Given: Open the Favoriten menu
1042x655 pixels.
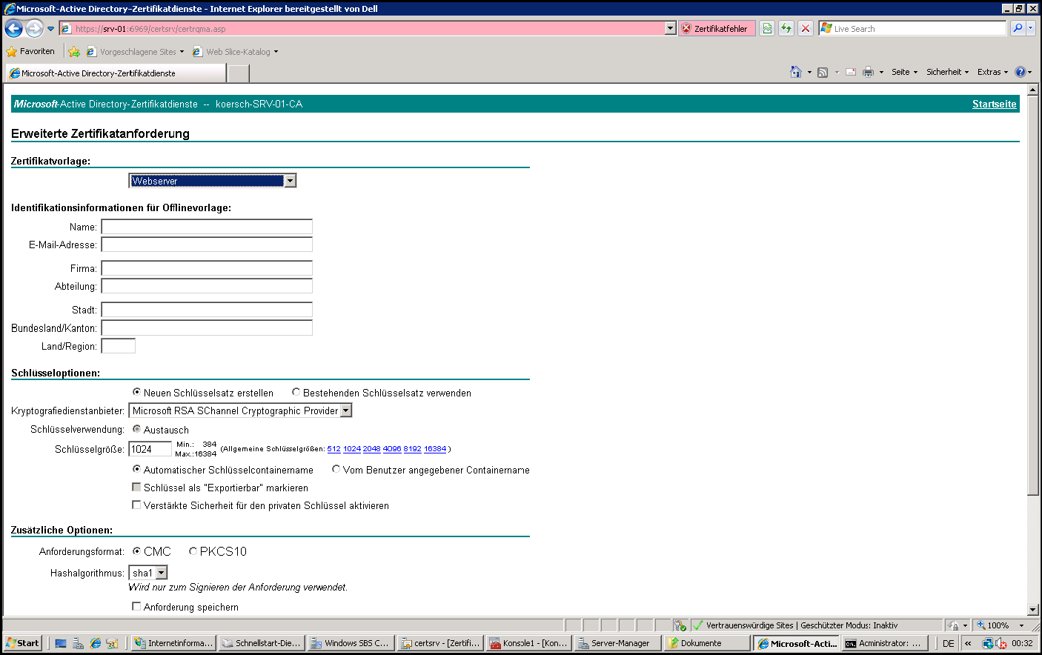Looking at the screenshot, I should (x=30, y=52).
